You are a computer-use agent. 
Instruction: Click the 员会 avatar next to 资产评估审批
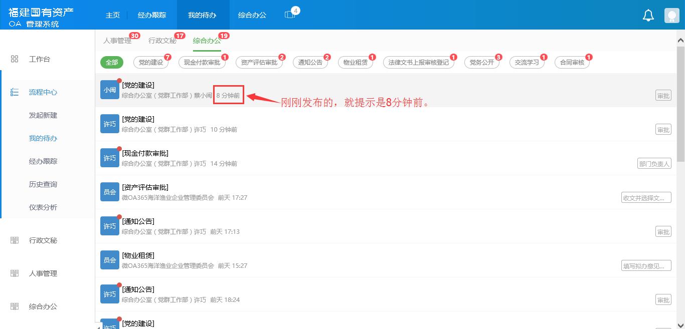(110, 192)
